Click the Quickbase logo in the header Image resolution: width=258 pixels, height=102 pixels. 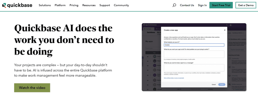[17, 5]
